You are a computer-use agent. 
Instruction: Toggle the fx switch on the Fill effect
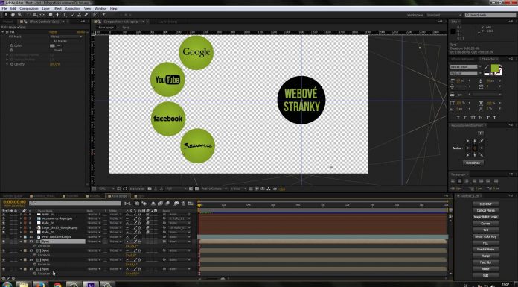point(7,32)
